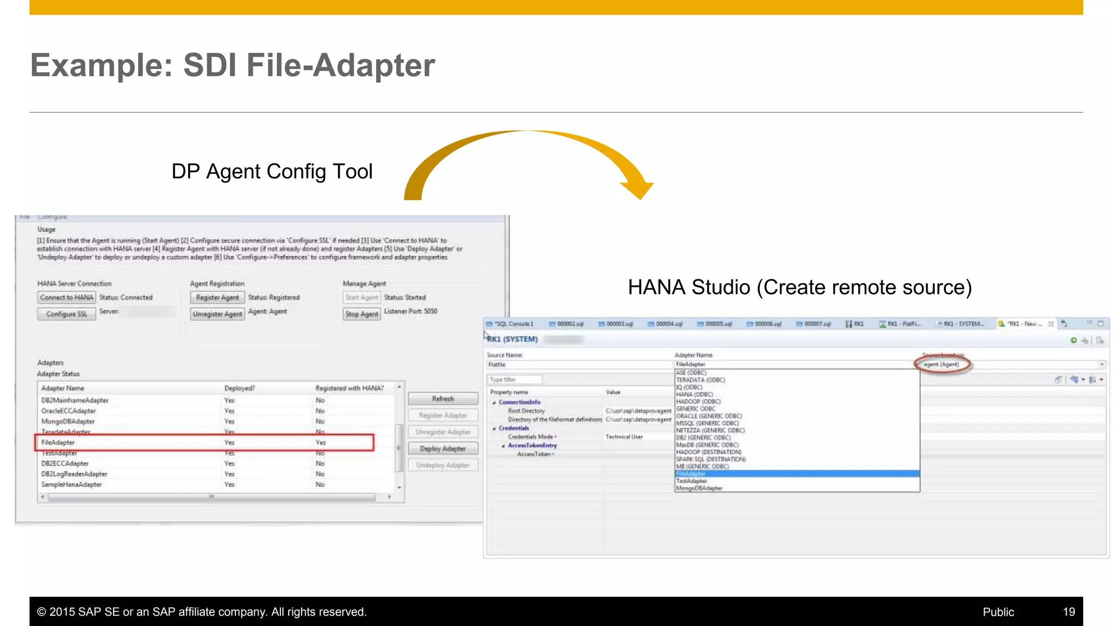Open the File menu in DP Agent tool
1113x626 pixels.
coord(24,217)
